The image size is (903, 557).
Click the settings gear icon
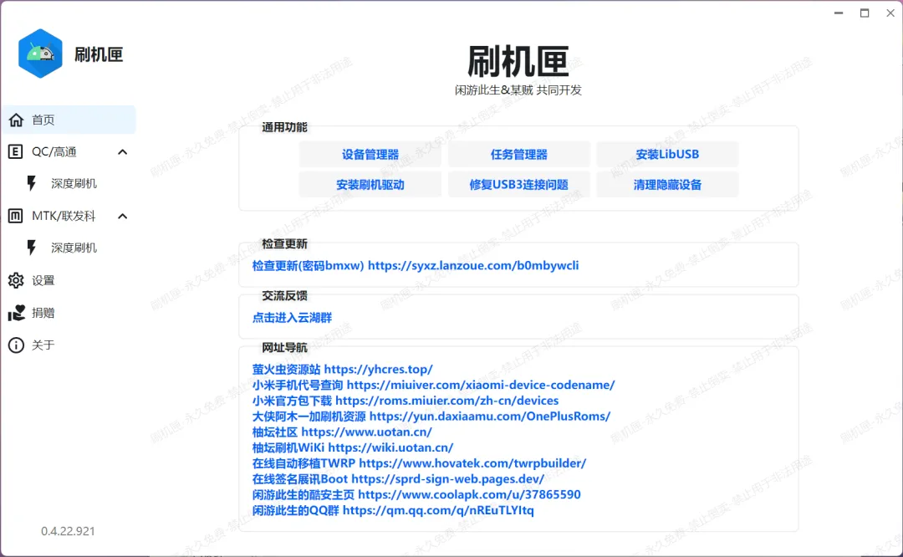[x=16, y=280]
